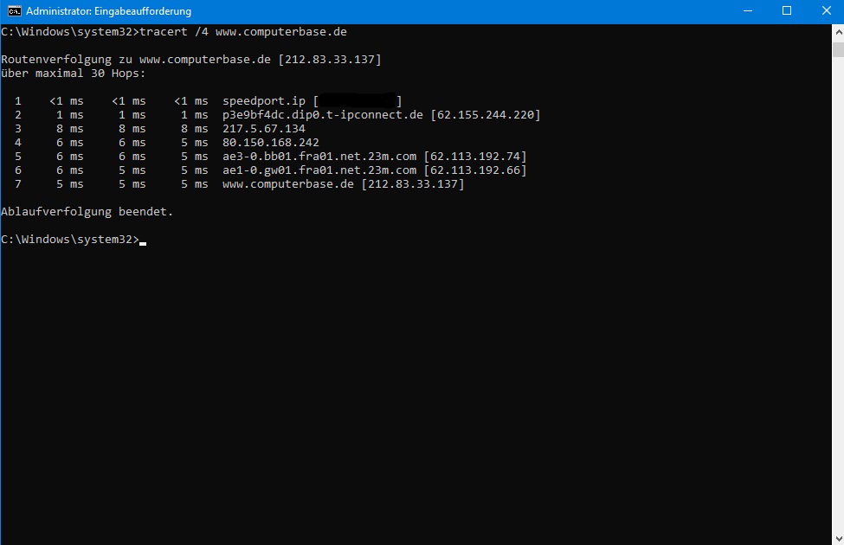Screen dimensions: 844x545
Task: Click the hostname p3e9bf4dc.dip0.t-ipconnect.de
Action: (x=325, y=114)
